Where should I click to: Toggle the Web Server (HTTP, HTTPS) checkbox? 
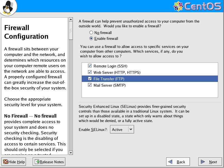point(90,72)
